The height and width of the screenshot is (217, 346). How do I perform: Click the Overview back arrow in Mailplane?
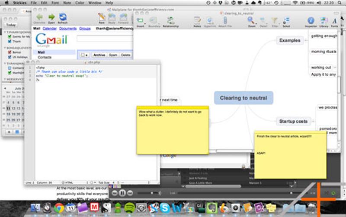coord(39,17)
